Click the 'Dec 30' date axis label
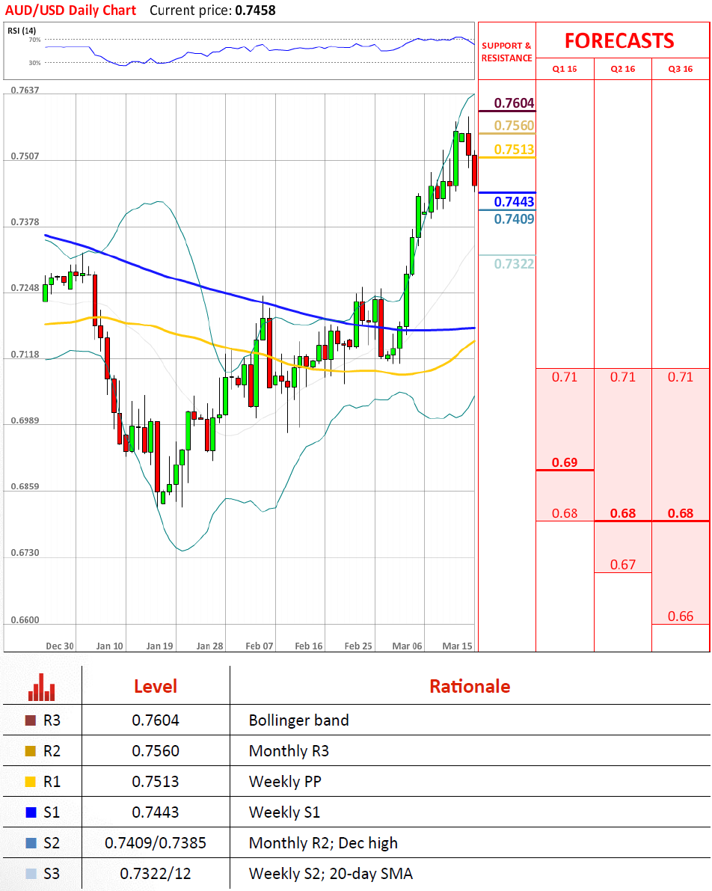Image resolution: width=712 pixels, height=891 pixels. tap(60, 646)
